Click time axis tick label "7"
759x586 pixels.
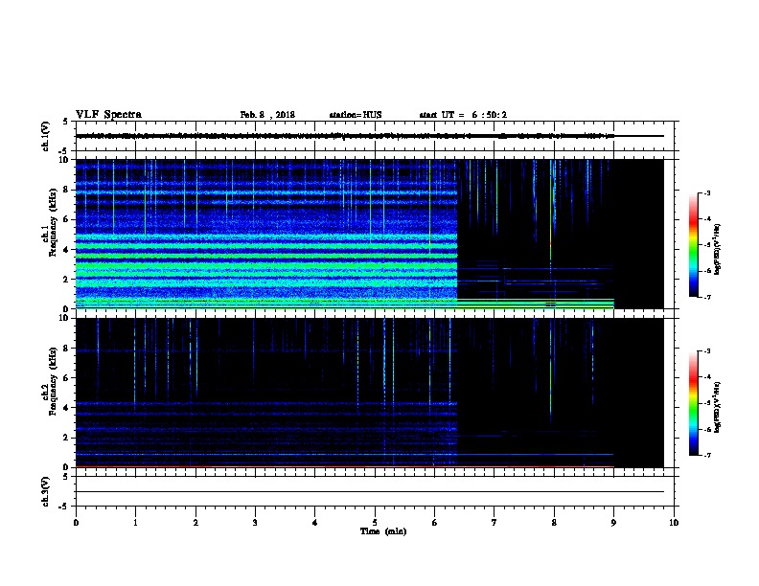point(494,523)
